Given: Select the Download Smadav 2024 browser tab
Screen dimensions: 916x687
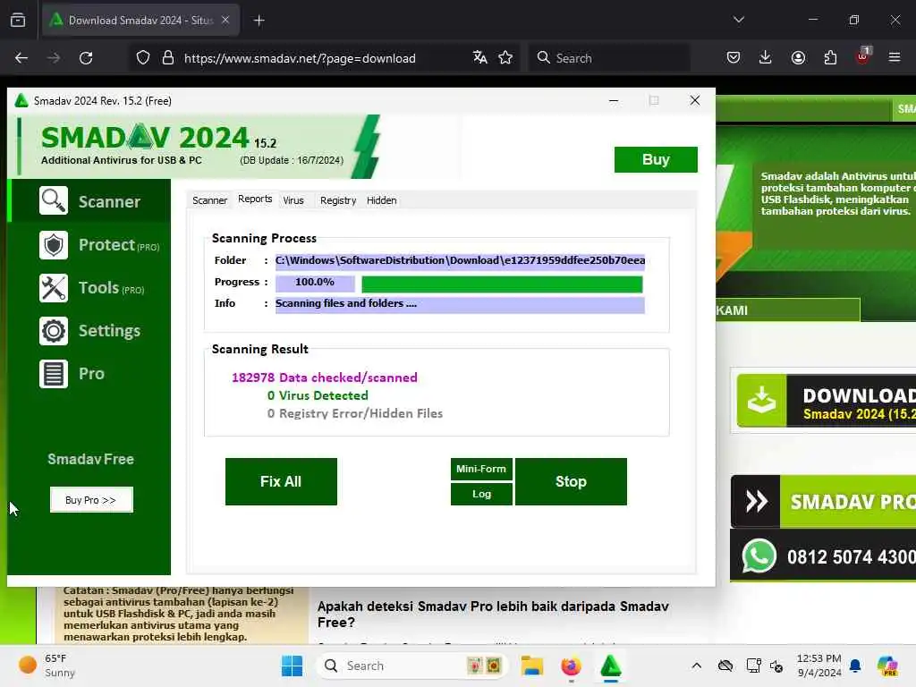Looking at the screenshot, I should (x=140, y=21).
